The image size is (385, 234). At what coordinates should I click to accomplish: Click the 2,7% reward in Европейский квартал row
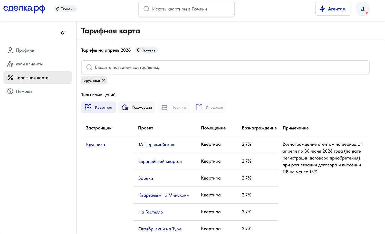pyautogui.click(x=246, y=161)
